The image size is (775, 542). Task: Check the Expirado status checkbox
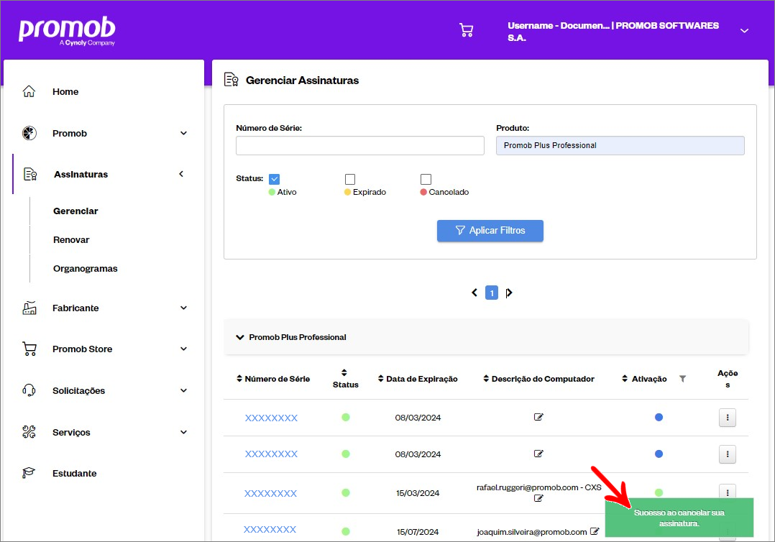[x=350, y=179]
